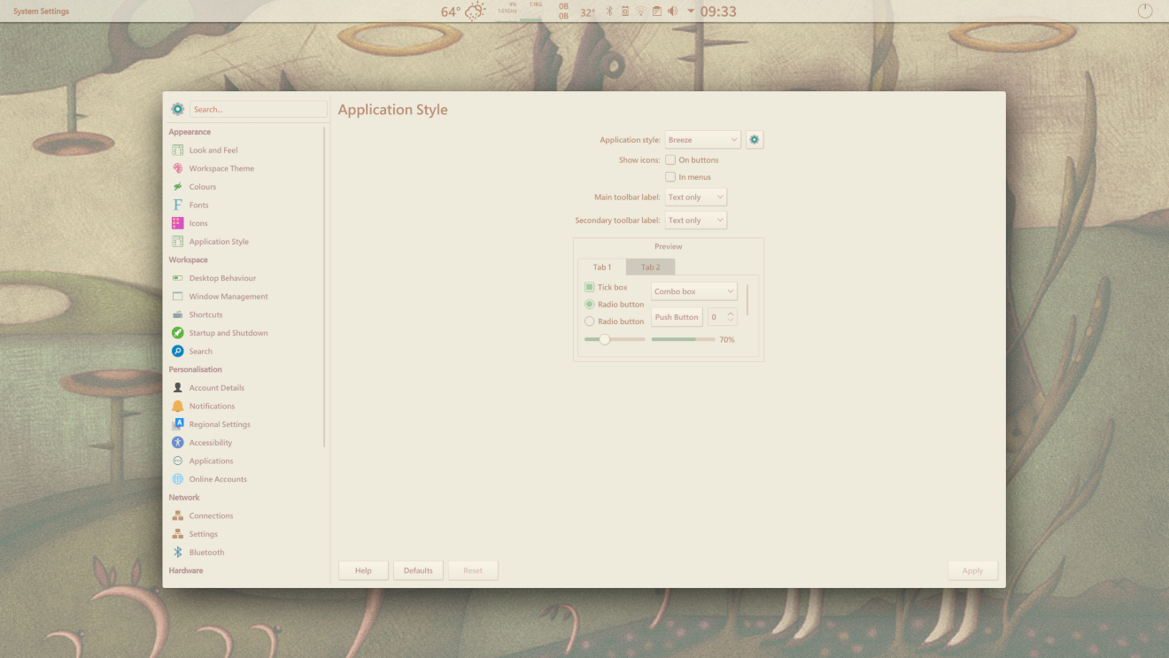Open Online Accounts settings
Viewport: 1169px width, 658px height.
[x=245, y=479]
